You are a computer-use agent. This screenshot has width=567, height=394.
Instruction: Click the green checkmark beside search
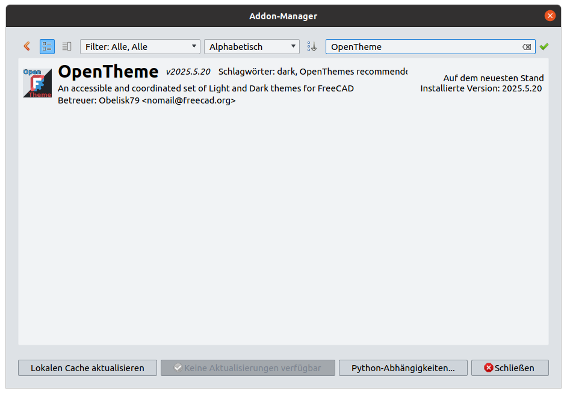coord(544,46)
